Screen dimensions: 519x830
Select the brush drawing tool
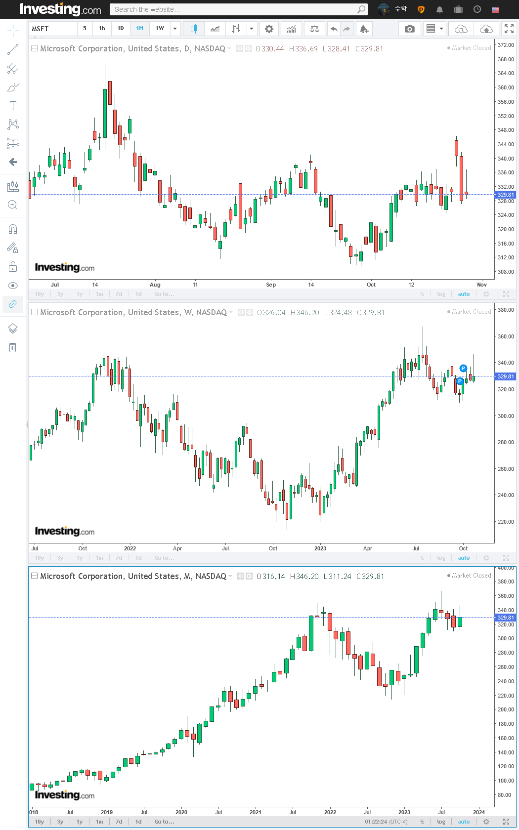click(x=13, y=87)
